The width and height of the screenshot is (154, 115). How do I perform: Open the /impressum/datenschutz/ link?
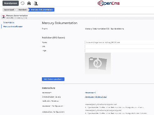pos(96,97)
